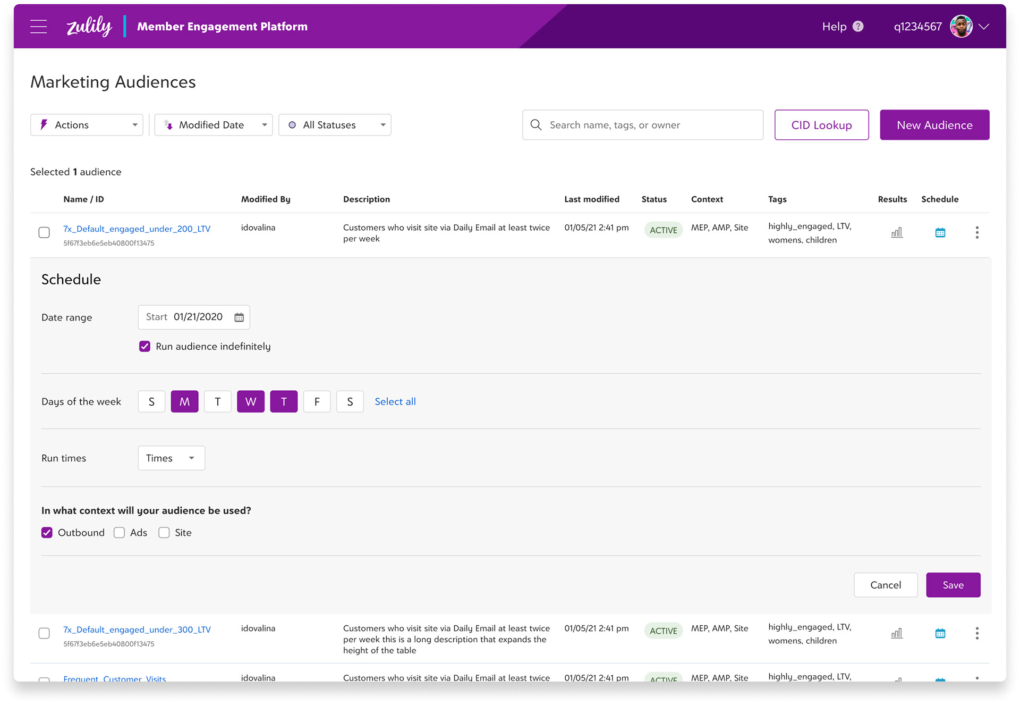Open the start date calendar picker icon
The width and height of the screenshot is (1020, 705).
(239, 317)
